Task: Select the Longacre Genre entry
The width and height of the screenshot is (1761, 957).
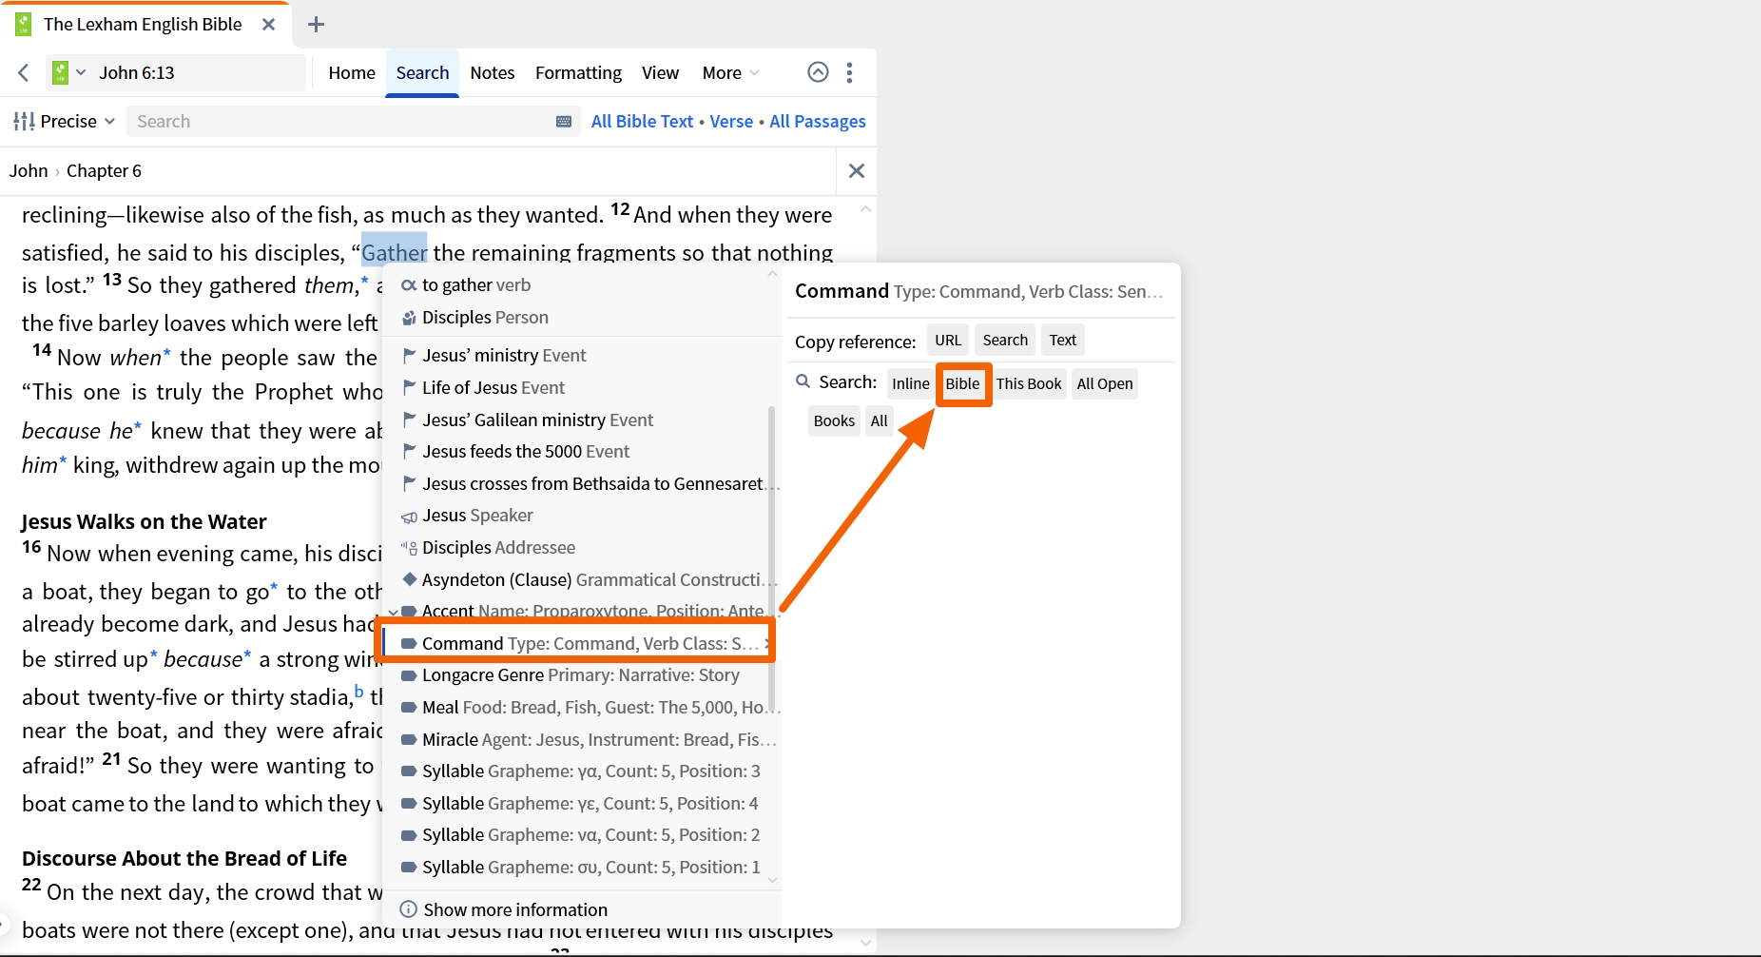Action: (580, 675)
